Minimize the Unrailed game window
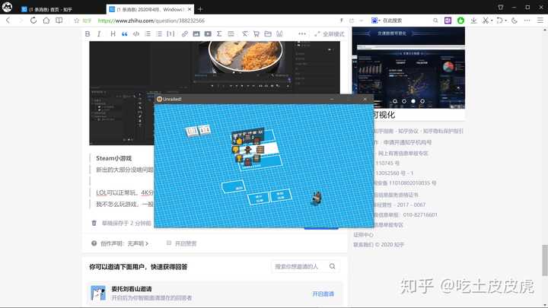 (332, 99)
